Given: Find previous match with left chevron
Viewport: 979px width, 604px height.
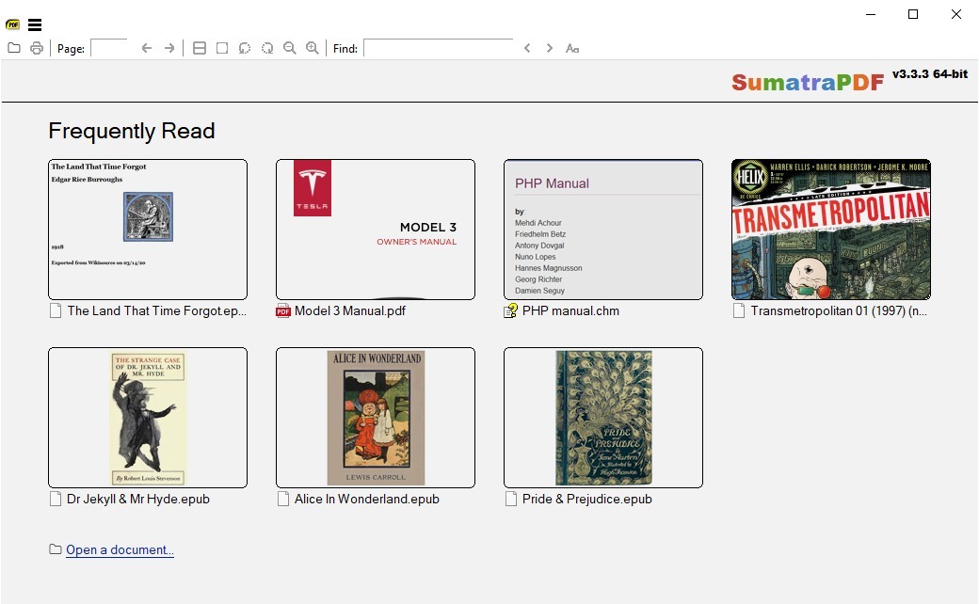Looking at the screenshot, I should tap(527, 47).
